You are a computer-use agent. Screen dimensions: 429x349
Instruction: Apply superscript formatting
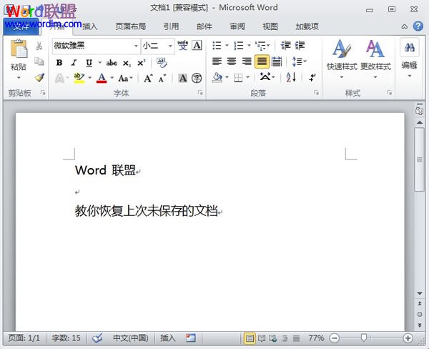pyautogui.click(x=141, y=63)
